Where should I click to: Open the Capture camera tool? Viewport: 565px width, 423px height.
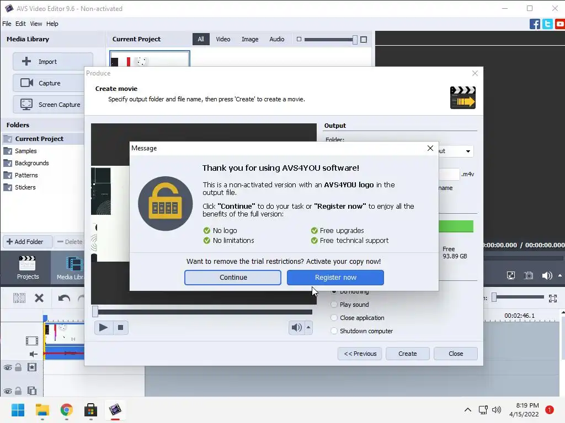52,83
